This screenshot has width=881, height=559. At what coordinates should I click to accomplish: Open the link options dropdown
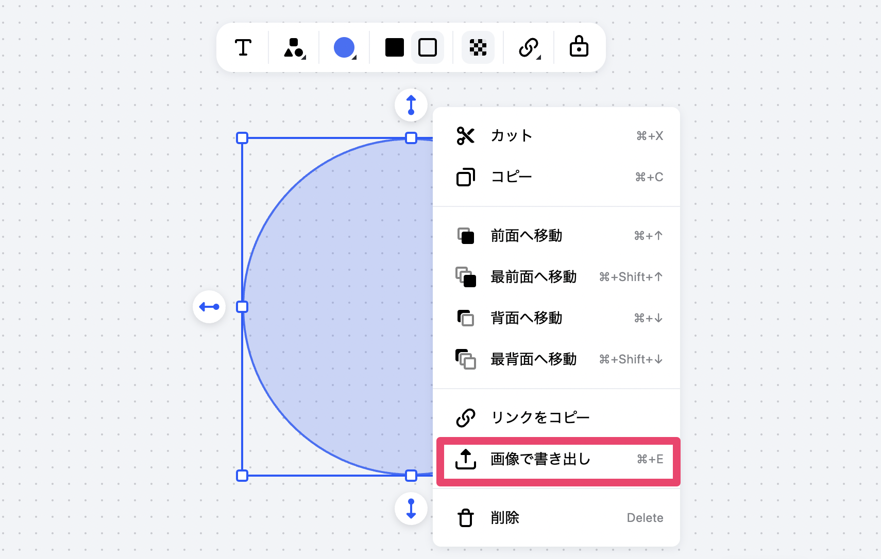click(529, 48)
